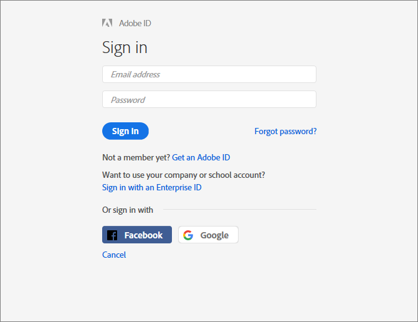Screen dimensions: 418x322
Task: Click the large Sign in heading
Action: (125, 47)
